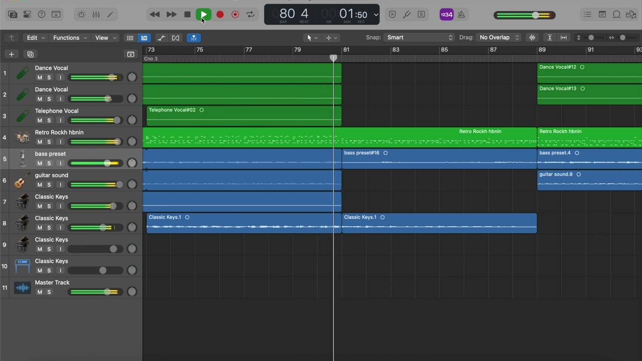
Task: Rewind the playhead
Action: pos(154,15)
